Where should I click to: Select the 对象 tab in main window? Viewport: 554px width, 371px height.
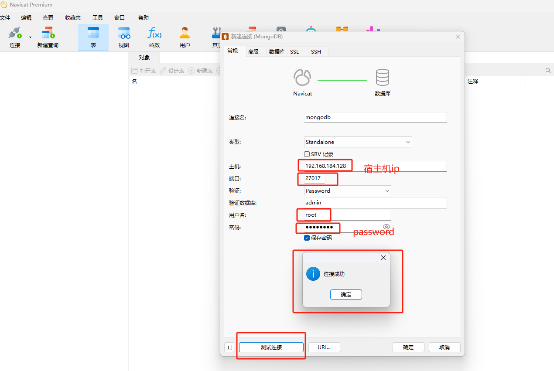[144, 57]
